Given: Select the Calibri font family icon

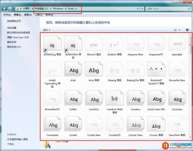Looking at the screenshot, I should point(73,98).
